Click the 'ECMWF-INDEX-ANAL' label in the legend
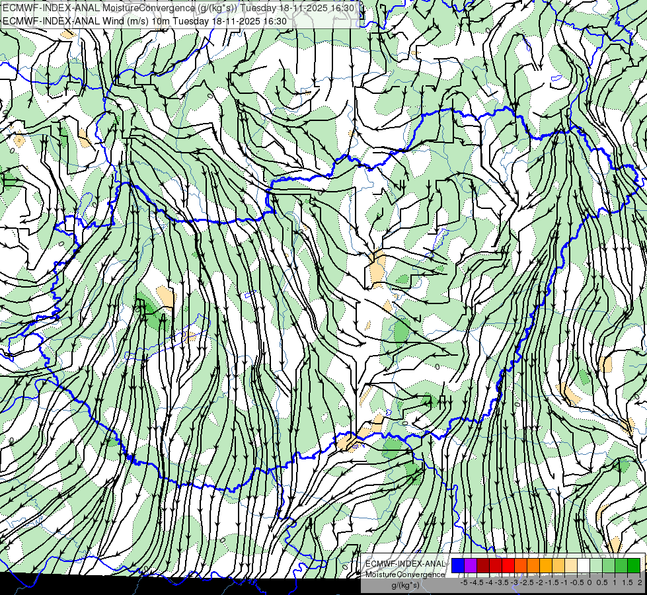Image resolution: width=647 pixels, height=595 pixels. [x=406, y=564]
